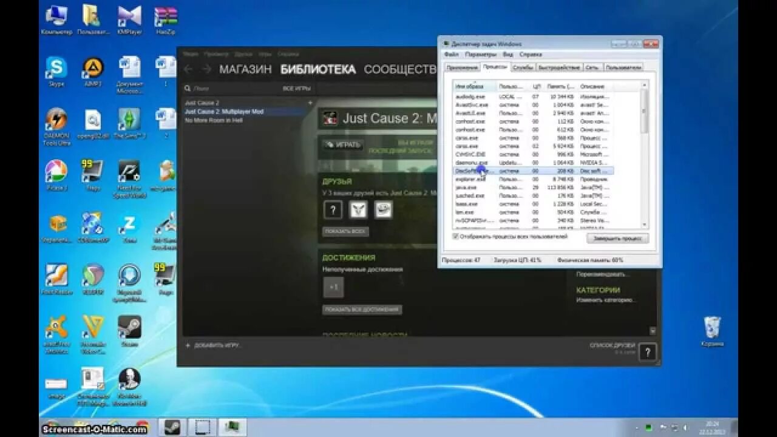Open Task Manager Файл menu

(451, 55)
